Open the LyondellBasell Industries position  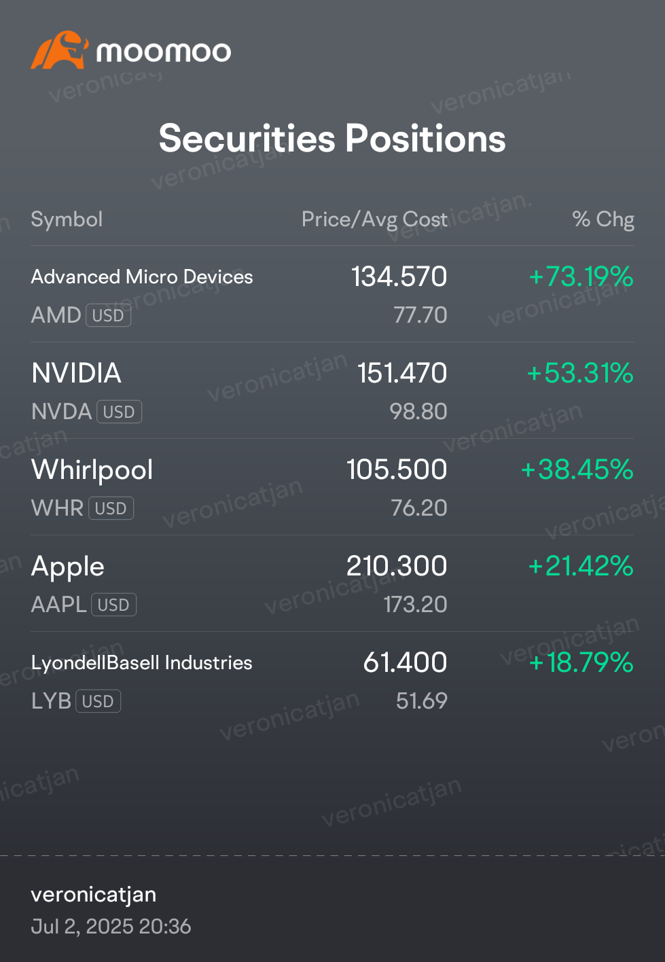coord(332,680)
